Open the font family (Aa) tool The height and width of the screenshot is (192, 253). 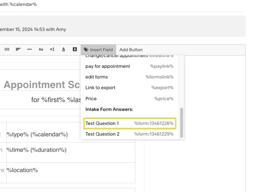pos(41,49)
